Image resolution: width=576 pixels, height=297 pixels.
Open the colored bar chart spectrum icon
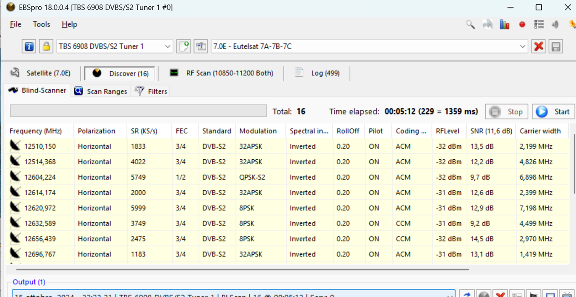pyautogui.click(x=504, y=24)
